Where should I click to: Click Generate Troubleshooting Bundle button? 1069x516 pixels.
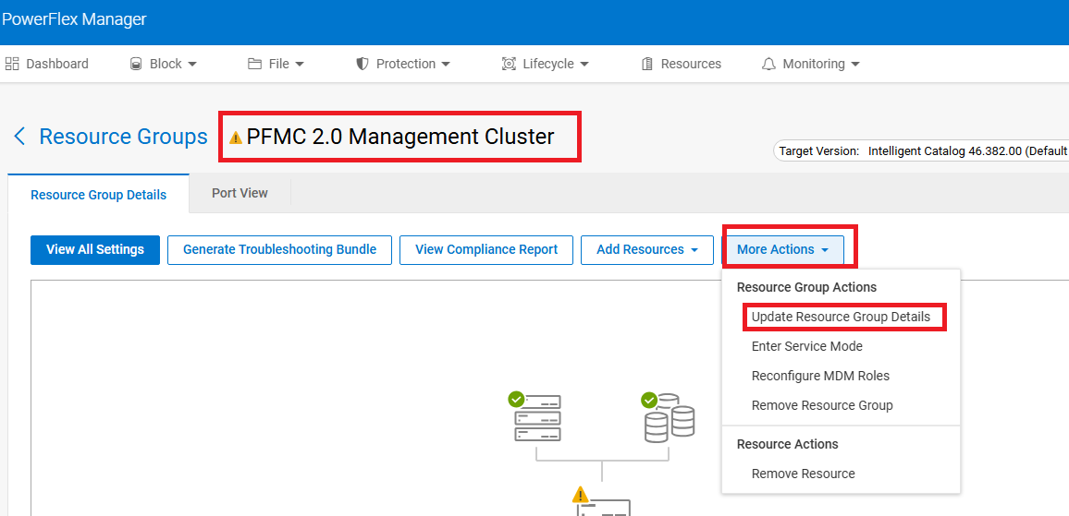pyautogui.click(x=279, y=249)
